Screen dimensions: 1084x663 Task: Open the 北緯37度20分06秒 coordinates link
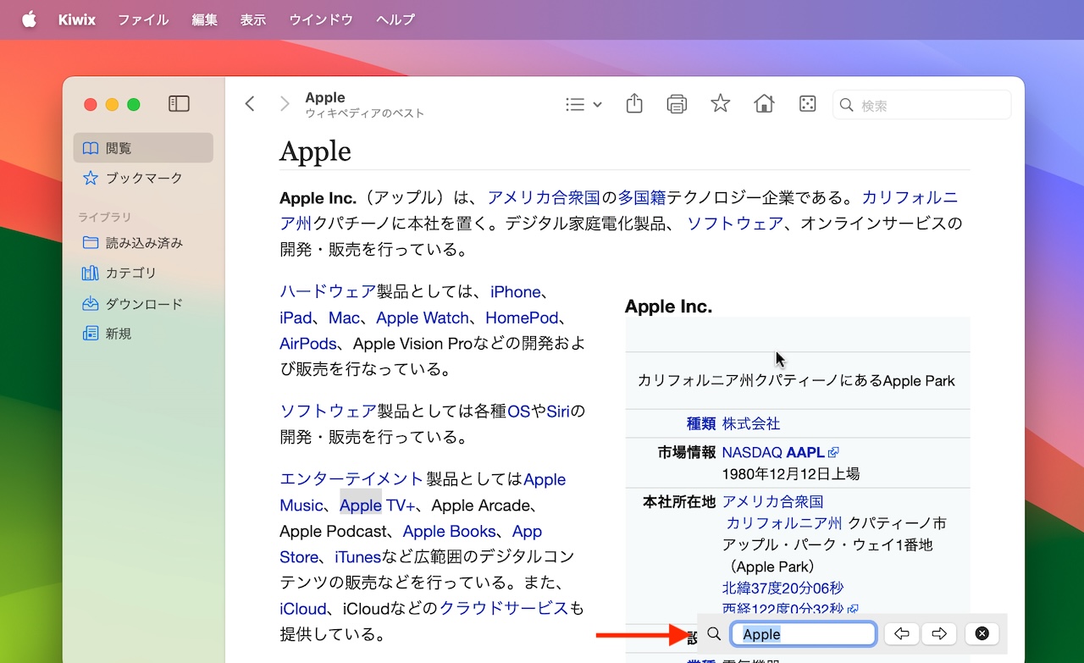pos(783,588)
